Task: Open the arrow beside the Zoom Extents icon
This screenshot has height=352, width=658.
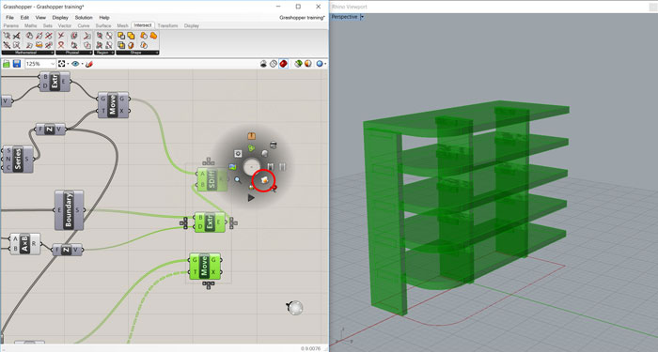Action: 68,64
